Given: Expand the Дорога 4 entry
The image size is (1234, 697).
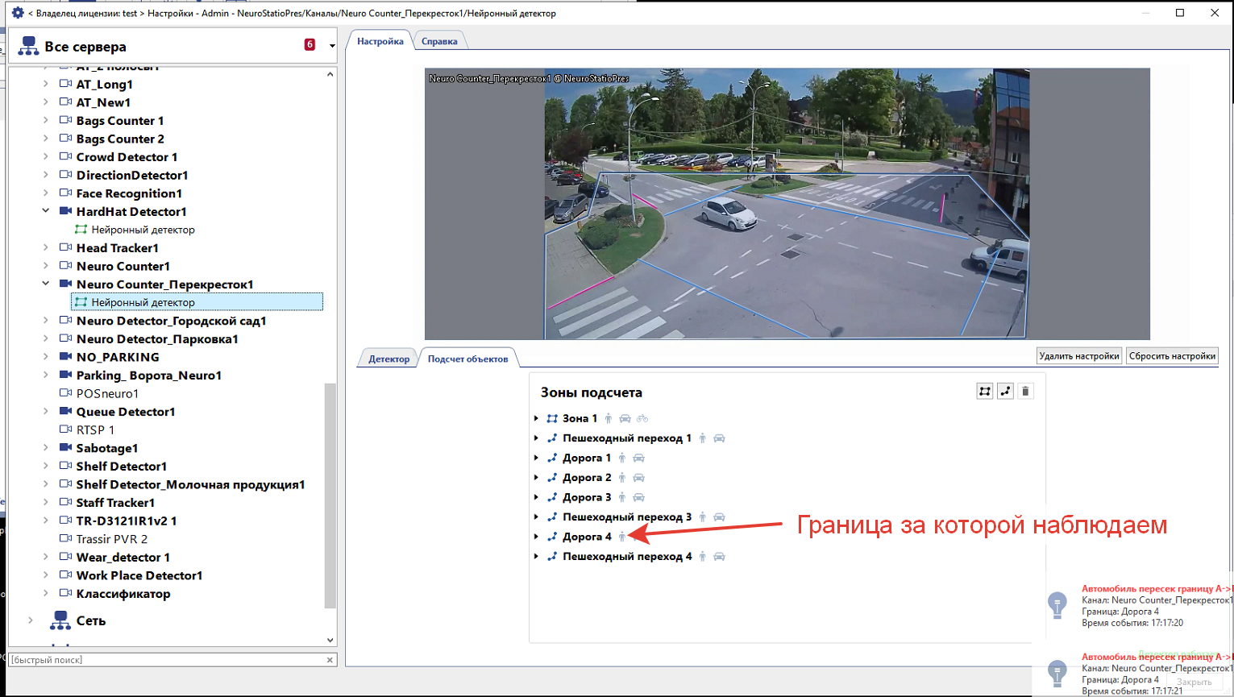Looking at the screenshot, I should [537, 537].
